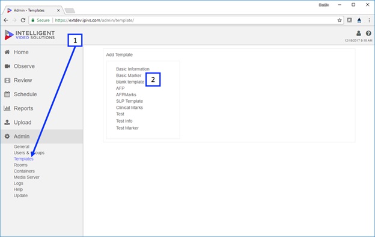The image size is (375, 237).
Task: Click the Reports bar chart icon
Action: pyautogui.click(x=7, y=108)
